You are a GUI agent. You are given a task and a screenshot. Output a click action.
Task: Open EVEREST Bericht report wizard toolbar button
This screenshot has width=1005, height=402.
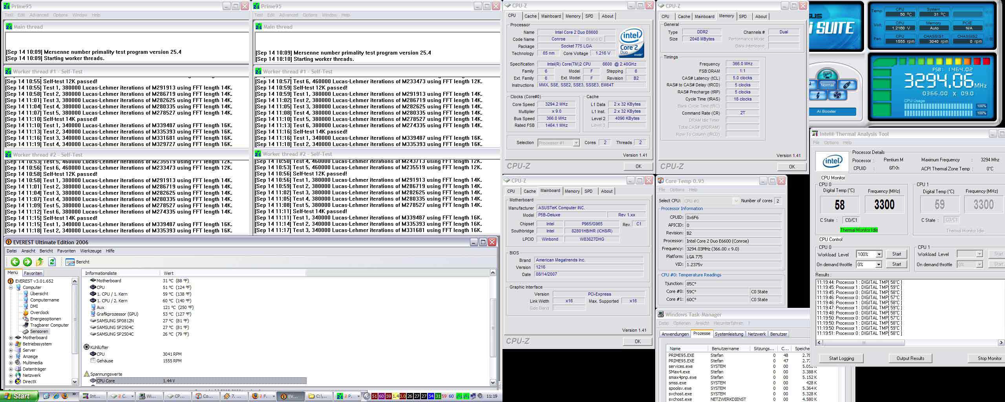point(77,262)
